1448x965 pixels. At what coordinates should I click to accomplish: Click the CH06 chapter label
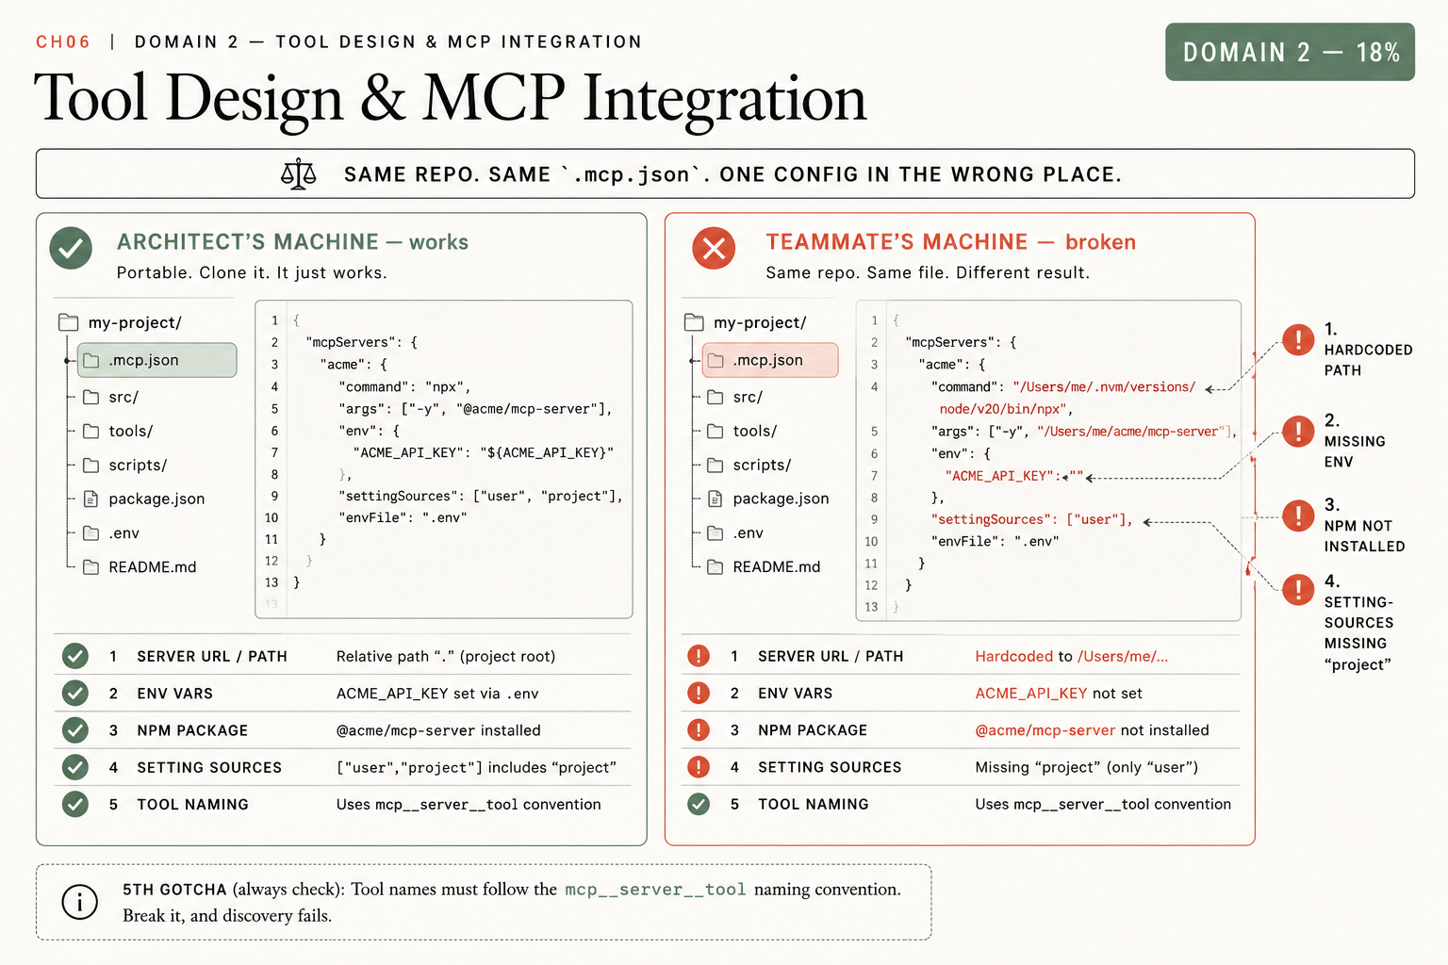tap(63, 41)
